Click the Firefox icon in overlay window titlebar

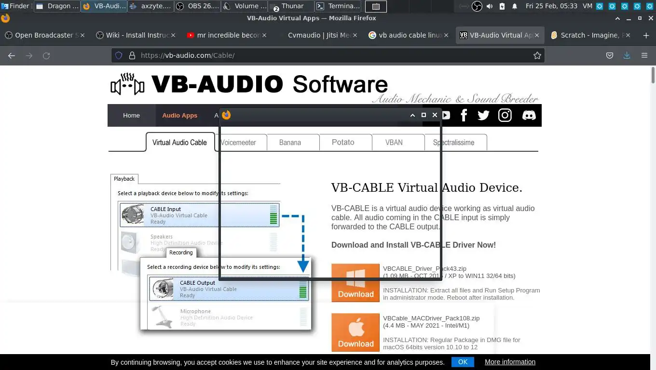pyautogui.click(x=226, y=115)
